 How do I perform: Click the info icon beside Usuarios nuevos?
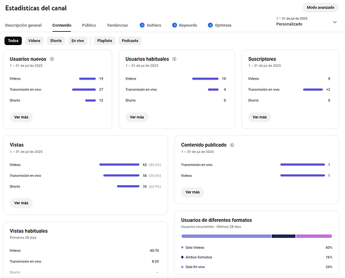tap(52, 59)
